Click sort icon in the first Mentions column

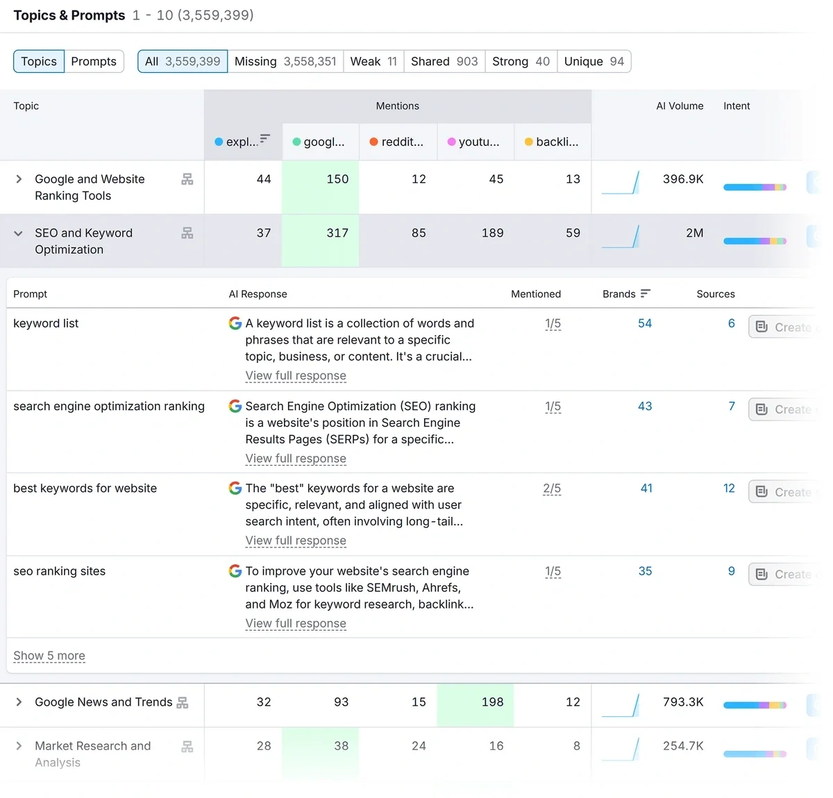[x=265, y=139]
